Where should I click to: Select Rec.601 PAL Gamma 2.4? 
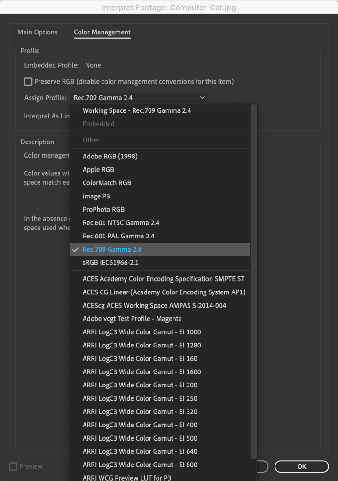point(118,236)
